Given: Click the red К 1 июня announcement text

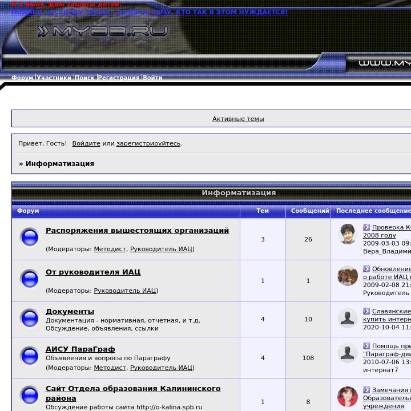Looking at the screenshot, I should pyautogui.click(x=66, y=4).
